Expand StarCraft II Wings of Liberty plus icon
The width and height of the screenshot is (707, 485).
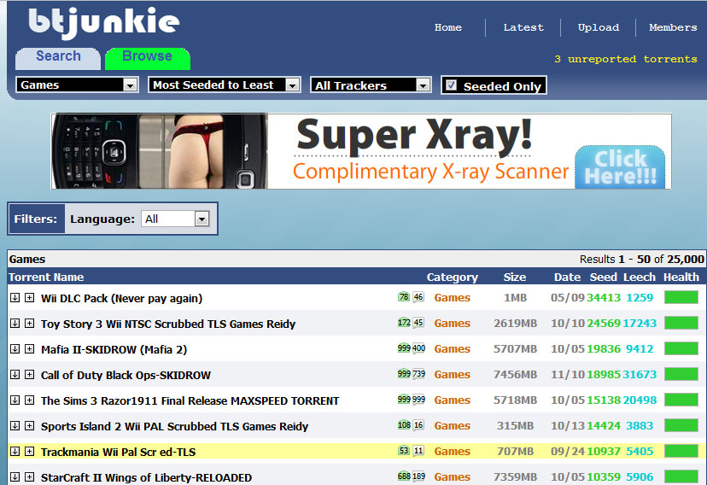click(29, 476)
